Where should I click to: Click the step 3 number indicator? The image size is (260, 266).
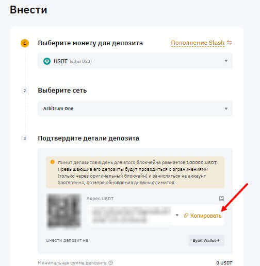[x=25, y=138]
